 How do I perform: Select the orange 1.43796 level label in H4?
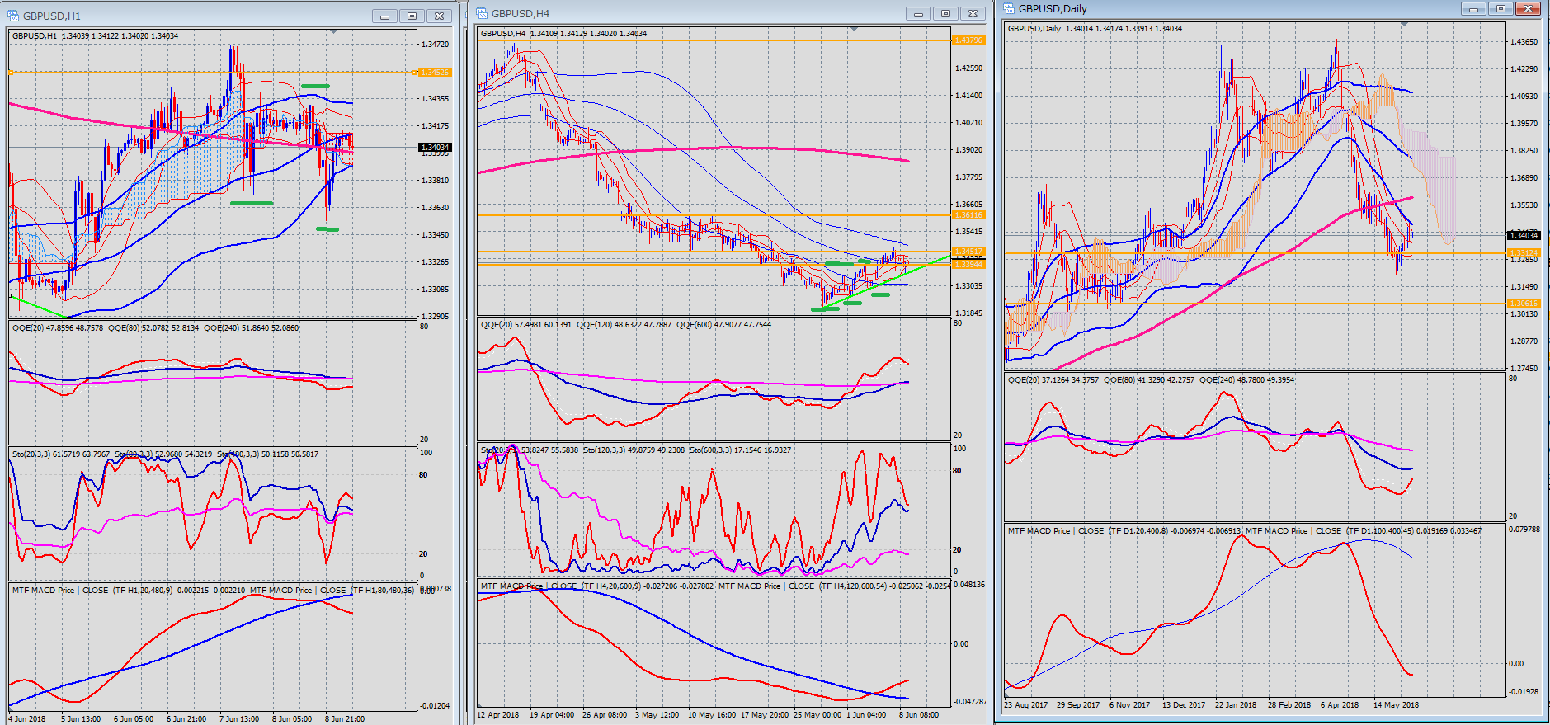tap(968, 40)
